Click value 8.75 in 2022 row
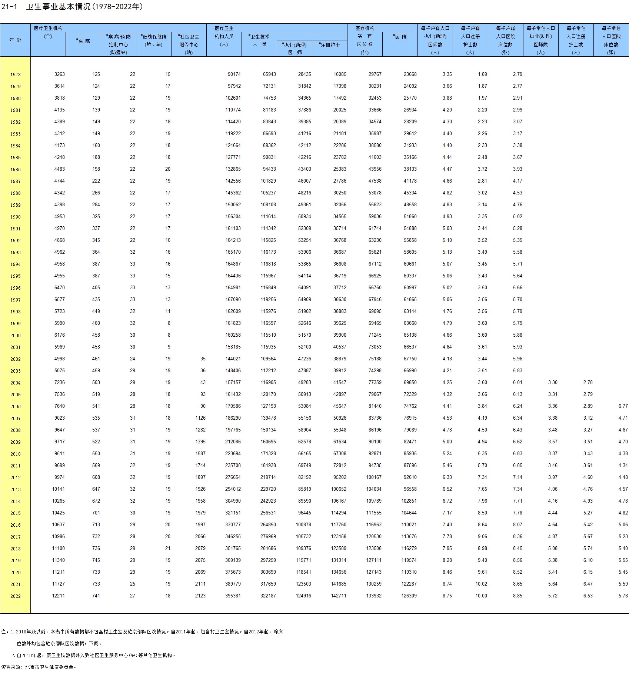Viewport: 629px width, 673px height. pos(447,596)
